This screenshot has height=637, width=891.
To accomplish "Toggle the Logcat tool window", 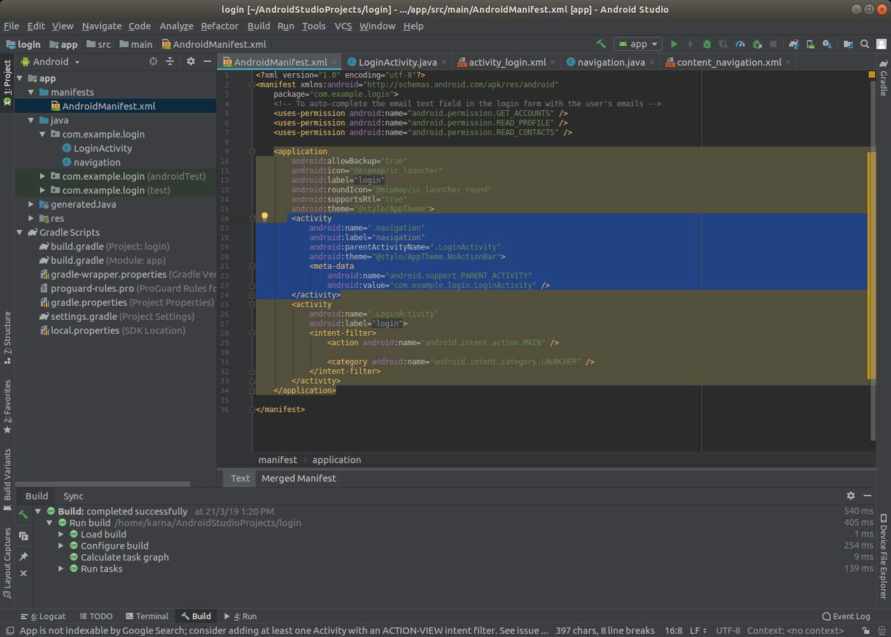I will 43,616.
